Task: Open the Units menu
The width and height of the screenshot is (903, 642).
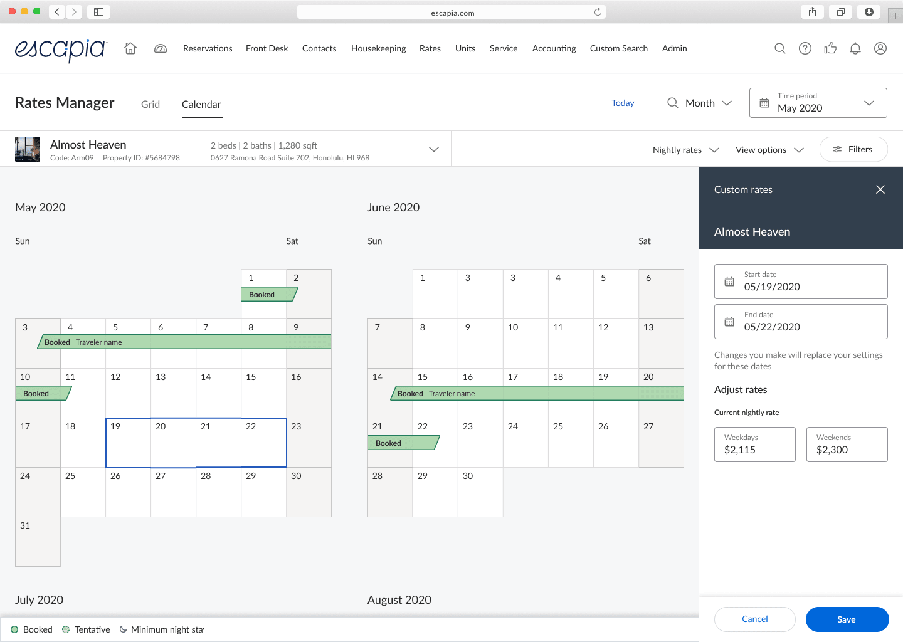Action: [x=465, y=48]
